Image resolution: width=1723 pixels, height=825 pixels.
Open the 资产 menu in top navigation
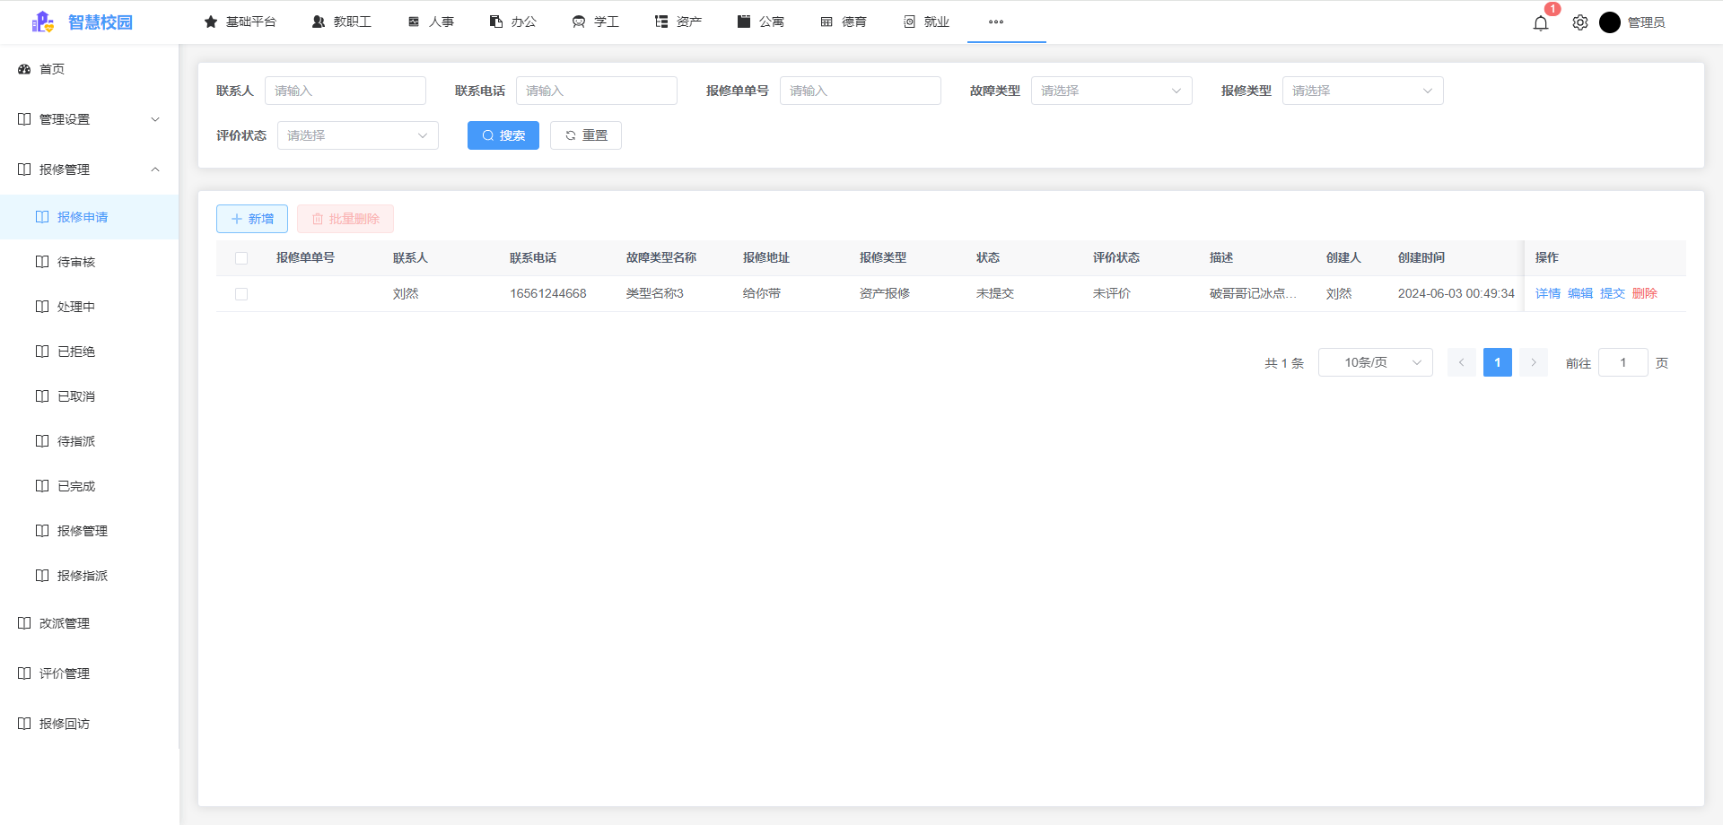pyautogui.click(x=678, y=22)
